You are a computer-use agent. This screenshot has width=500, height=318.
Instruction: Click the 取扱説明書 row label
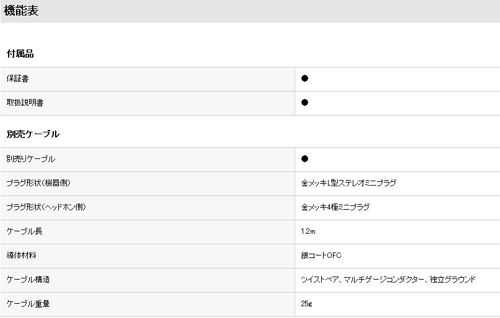point(25,103)
